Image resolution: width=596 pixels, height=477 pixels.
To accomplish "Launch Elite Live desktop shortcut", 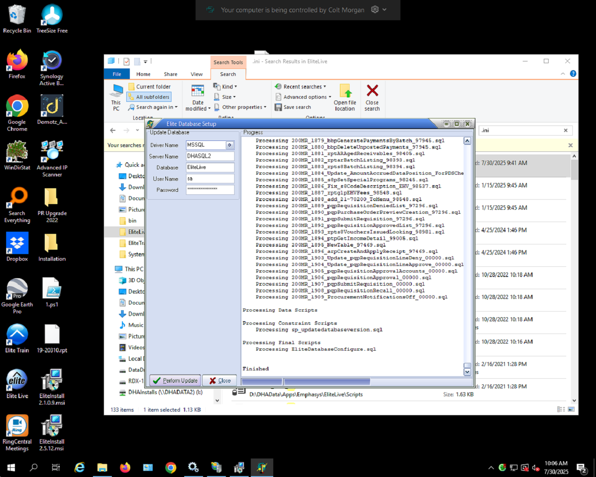I will (17, 384).
